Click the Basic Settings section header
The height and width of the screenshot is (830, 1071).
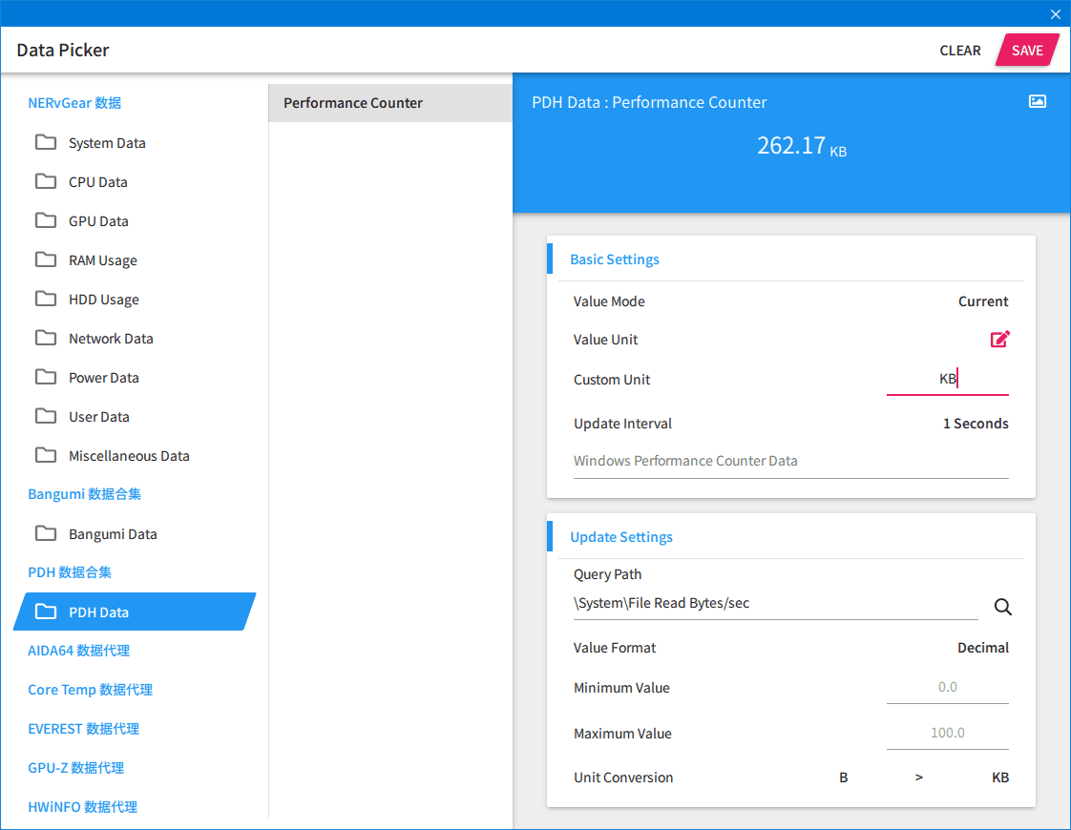tap(614, 259)
